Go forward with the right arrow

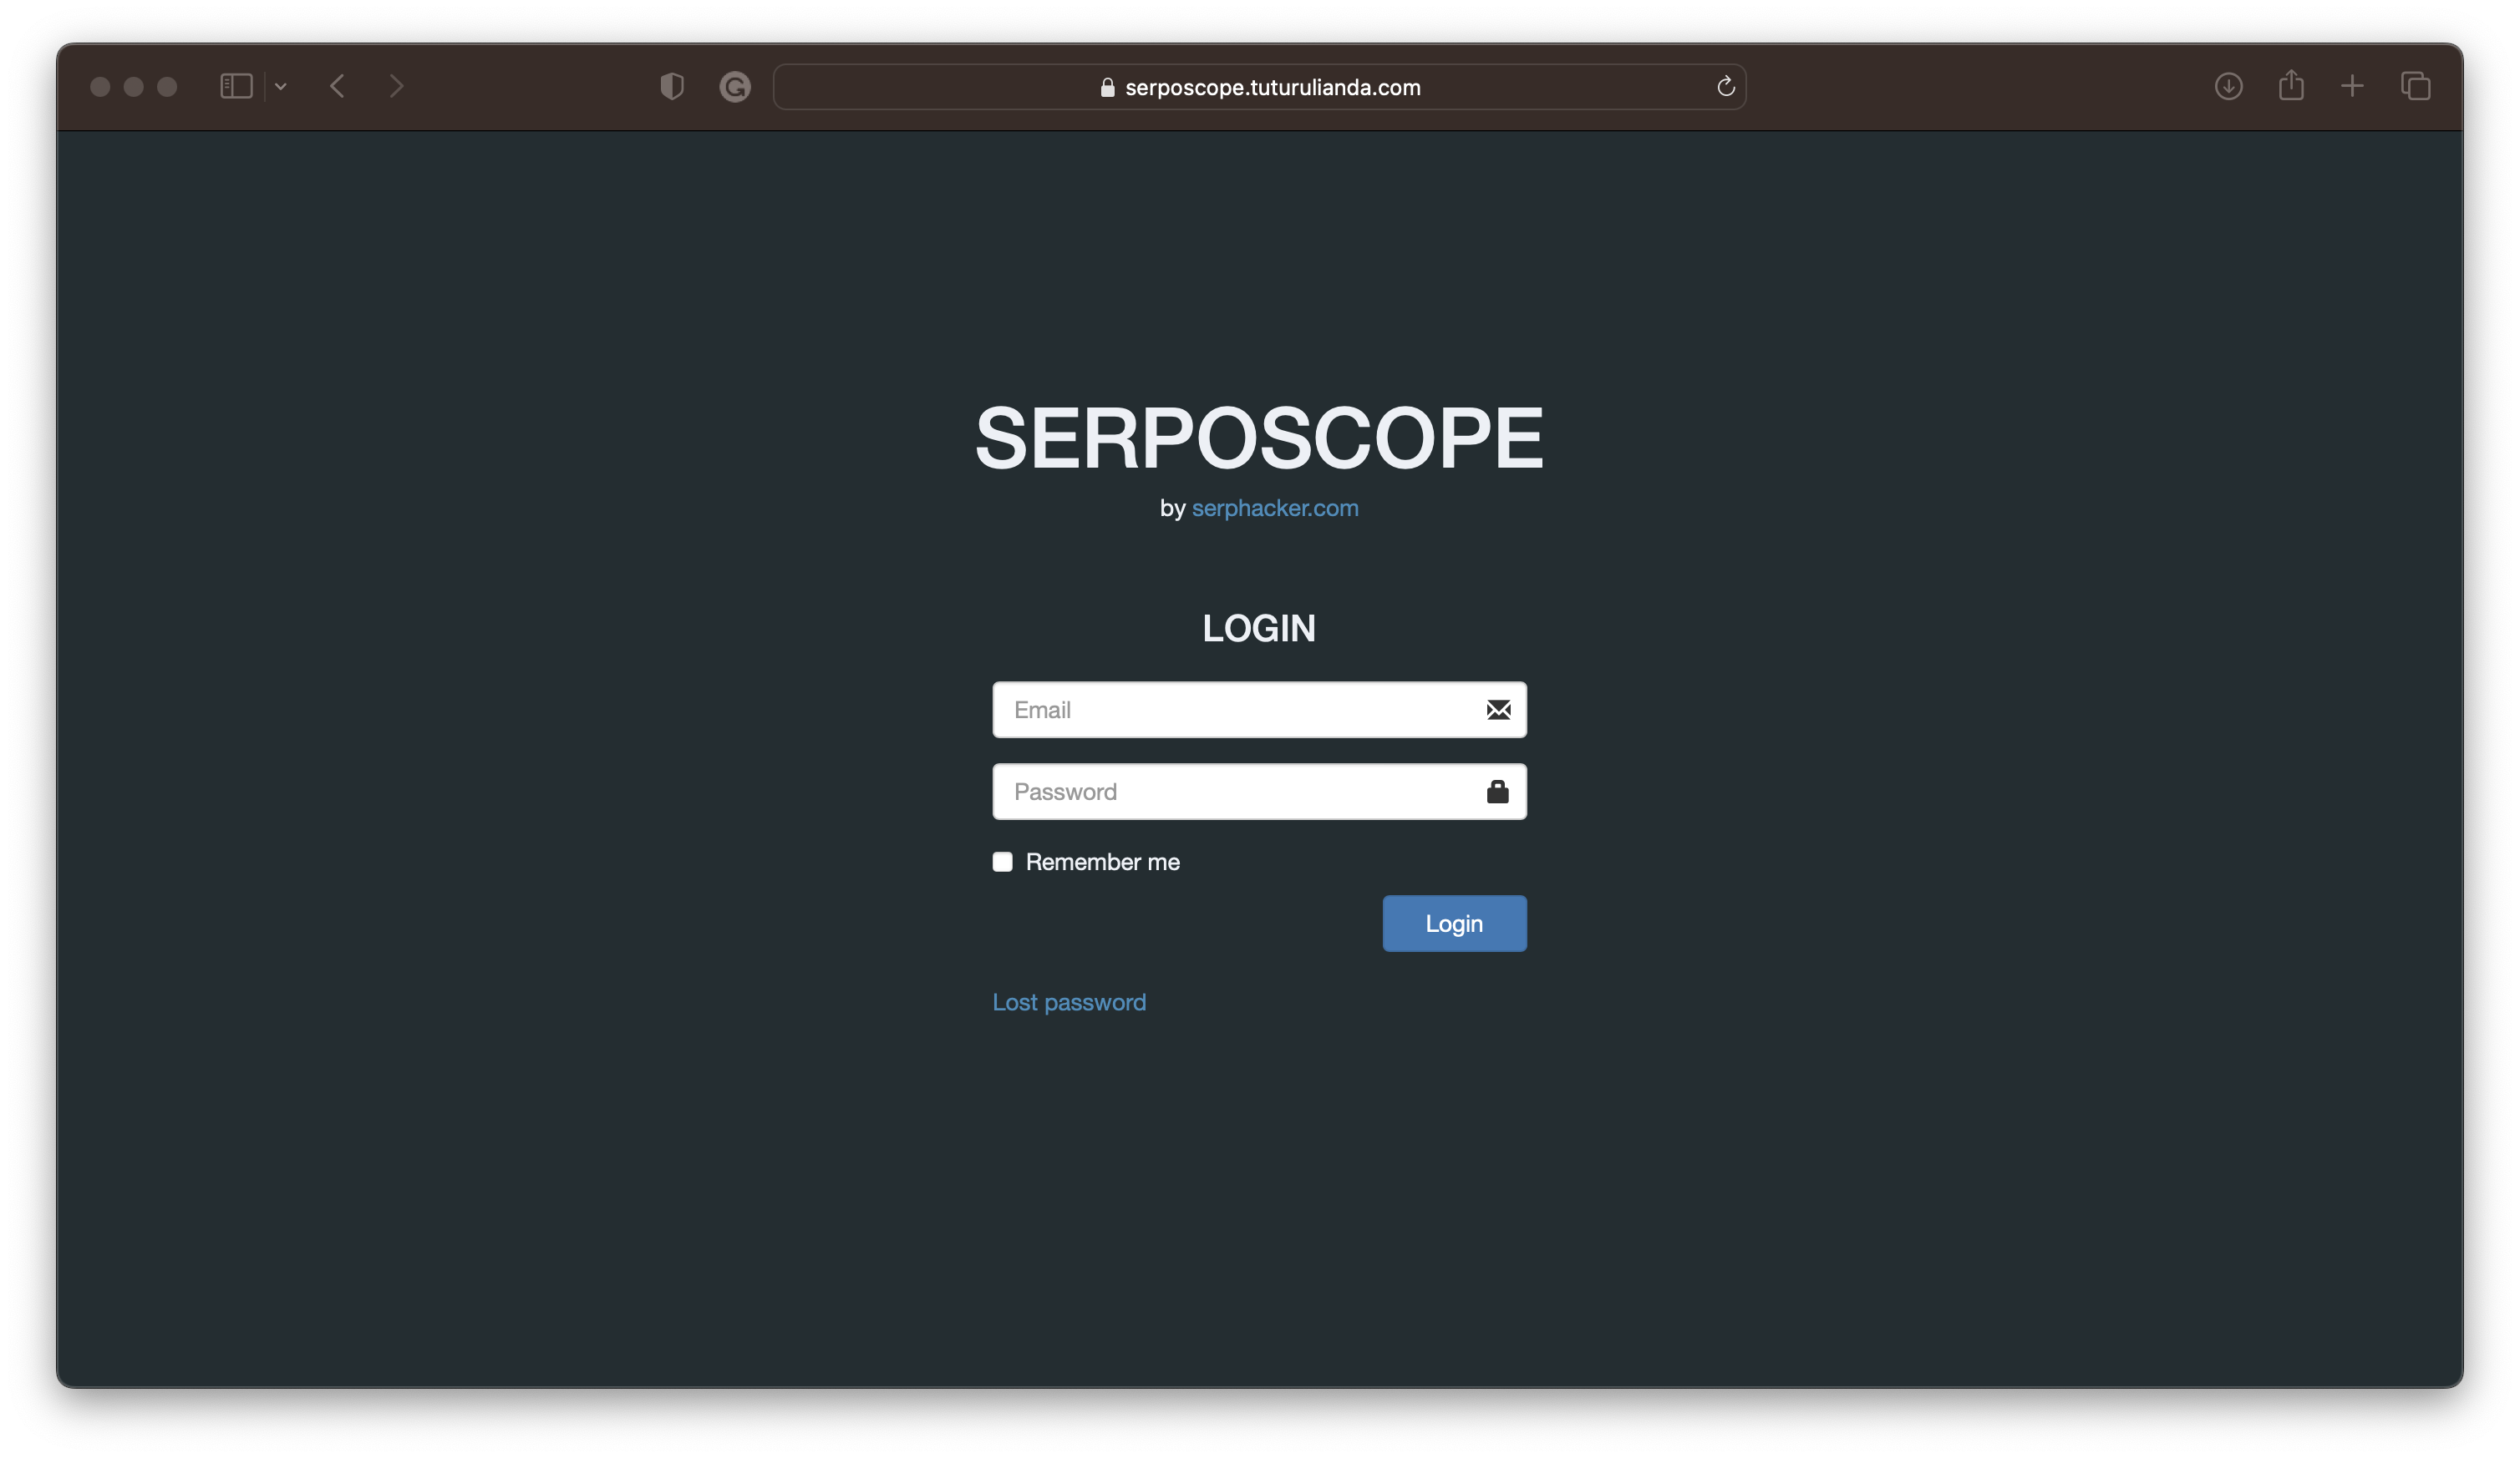[397, 87]
